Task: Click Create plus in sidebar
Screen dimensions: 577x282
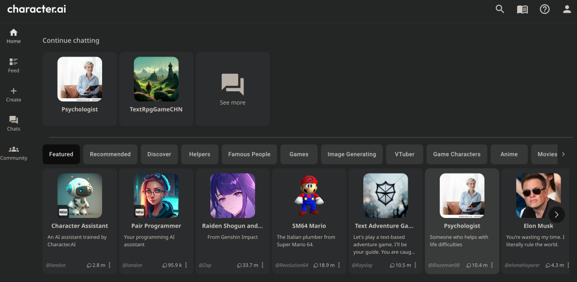Action: [x=13, y=95]
